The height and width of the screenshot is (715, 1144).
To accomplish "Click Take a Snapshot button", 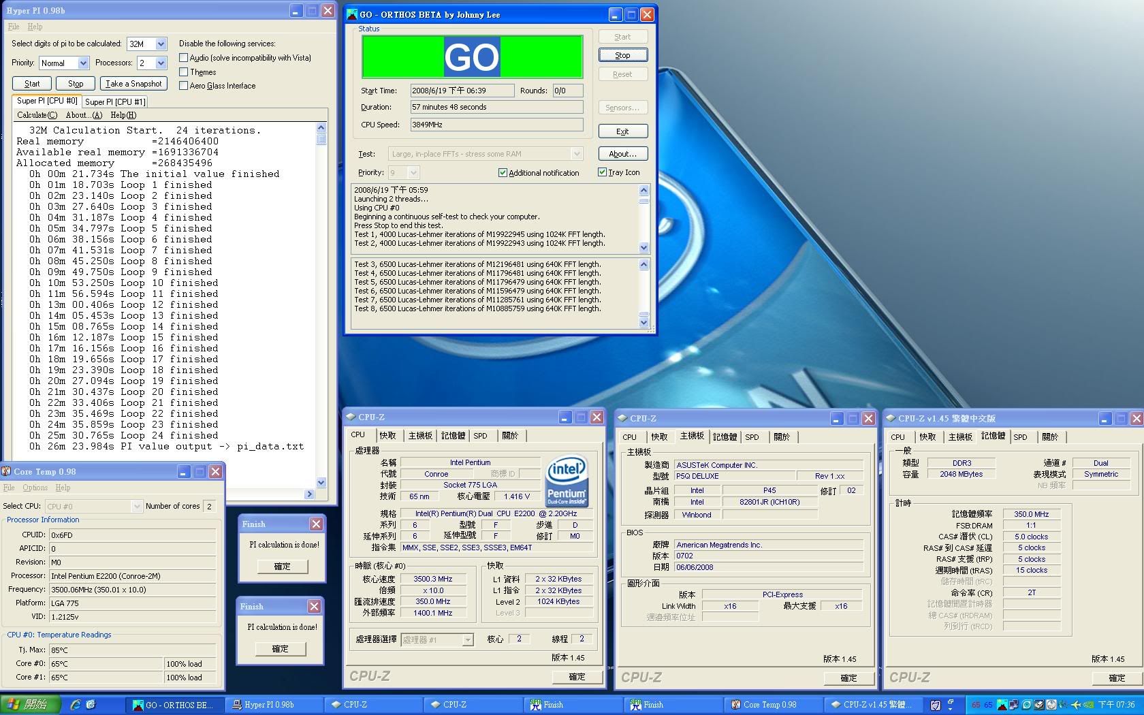I will pyautogui.click(x=133, y=84).
